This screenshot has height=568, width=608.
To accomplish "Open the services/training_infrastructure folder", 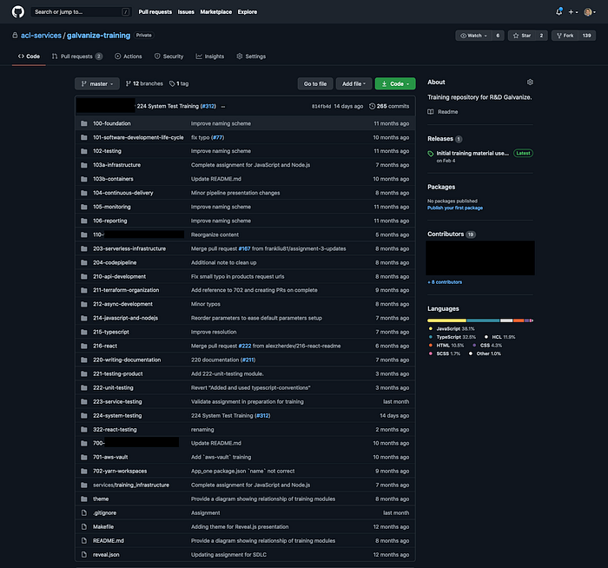I will coord(131,485).
